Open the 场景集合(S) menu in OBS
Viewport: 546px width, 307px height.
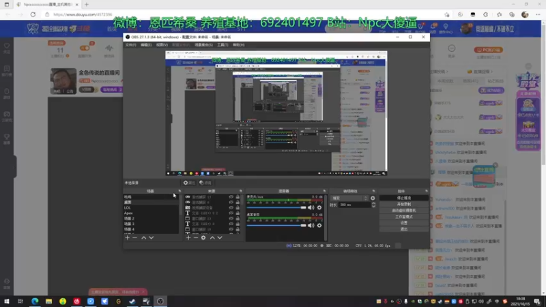pyautogui.click(x=203, y=45)
